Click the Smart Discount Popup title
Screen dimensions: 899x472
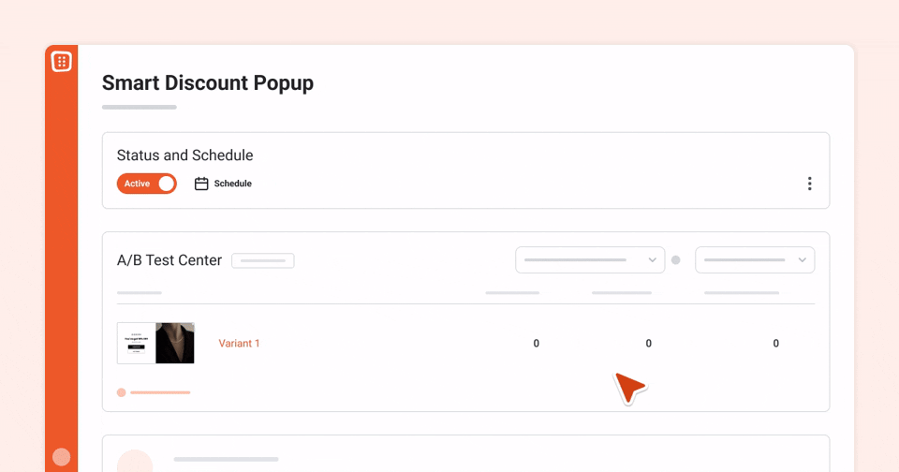[x=208, y=83]
